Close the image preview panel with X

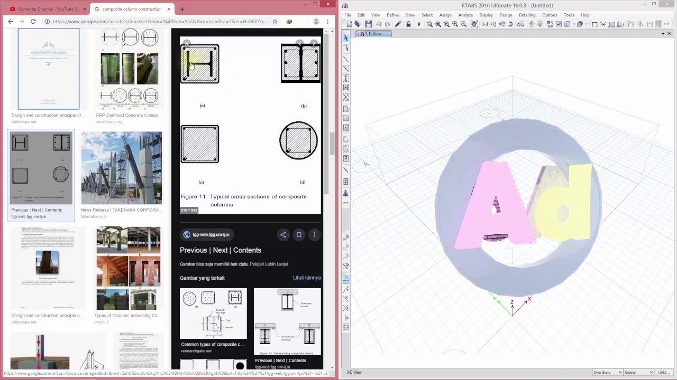[x=186, y=44]
